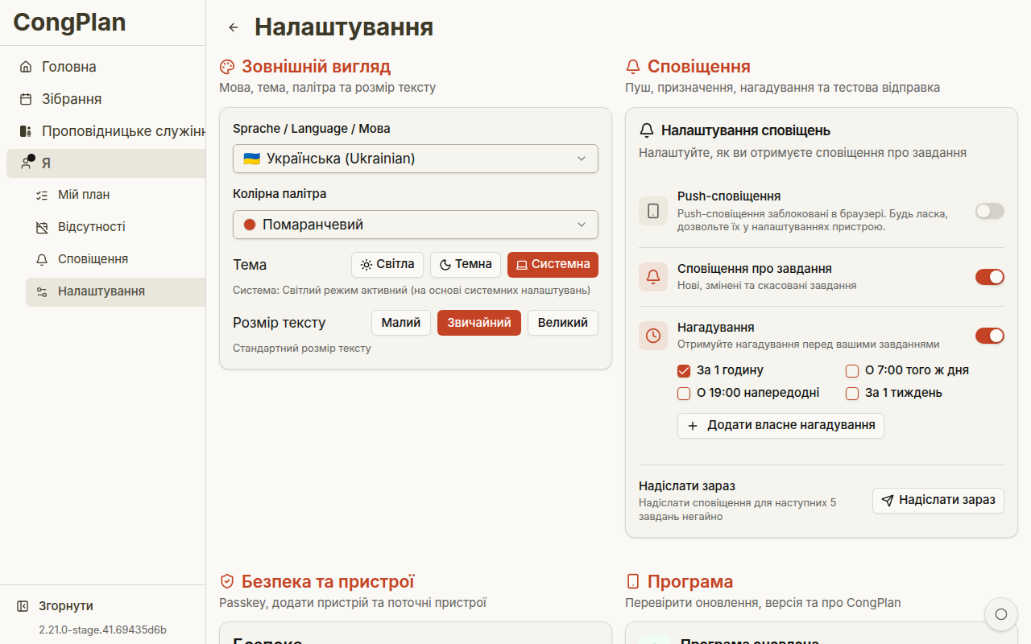The height and width of the screenshot is (644, 1031).
Task: Click the phone icon by Програма heading
Action: coord(633,582)
